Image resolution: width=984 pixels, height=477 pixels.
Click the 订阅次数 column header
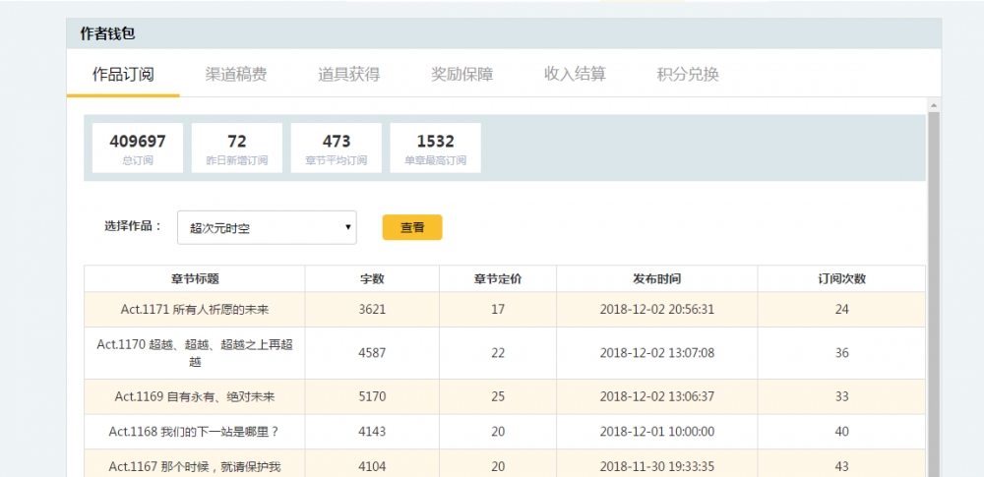841,279
